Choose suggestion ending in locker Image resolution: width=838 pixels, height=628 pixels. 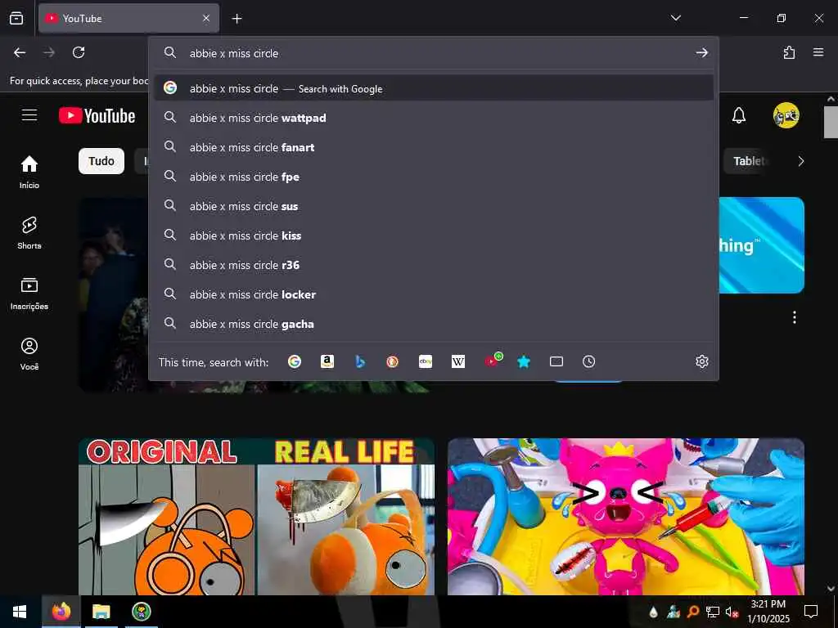(x=434, y=294)
